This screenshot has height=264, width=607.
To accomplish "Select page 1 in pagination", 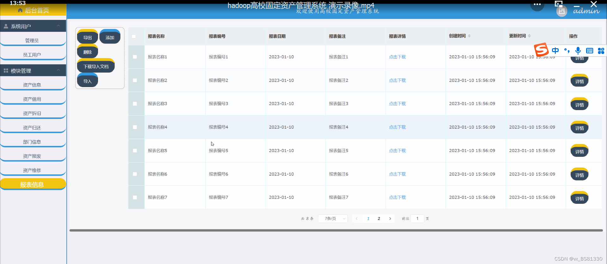I will pyautogui.click(x=368, y=219).
